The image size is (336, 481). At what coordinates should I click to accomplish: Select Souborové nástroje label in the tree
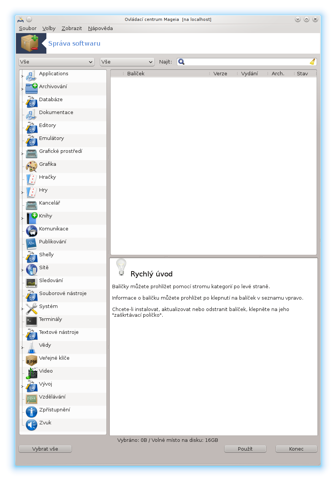click(63, 294)
